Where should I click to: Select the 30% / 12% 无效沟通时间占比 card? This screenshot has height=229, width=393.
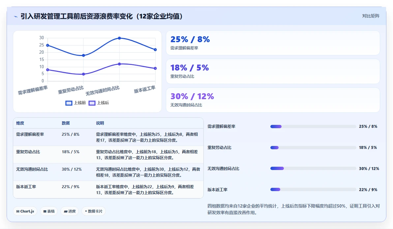[x=273, y=100]
